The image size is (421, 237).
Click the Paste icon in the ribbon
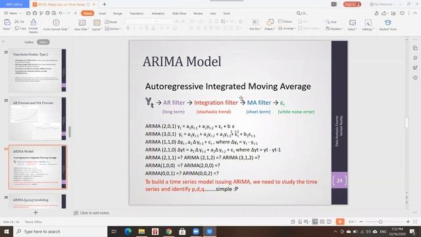coord(7,22)
